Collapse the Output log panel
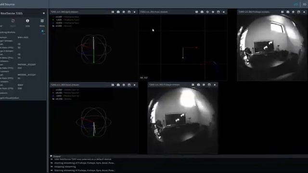 click(x=51, y=156)
